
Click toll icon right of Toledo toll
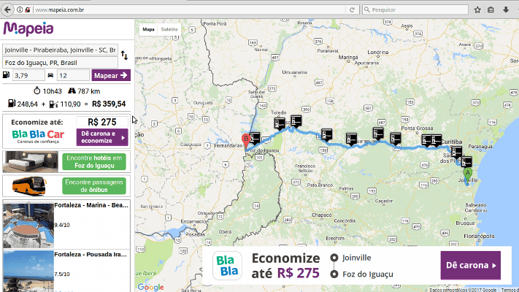point(296,121)
